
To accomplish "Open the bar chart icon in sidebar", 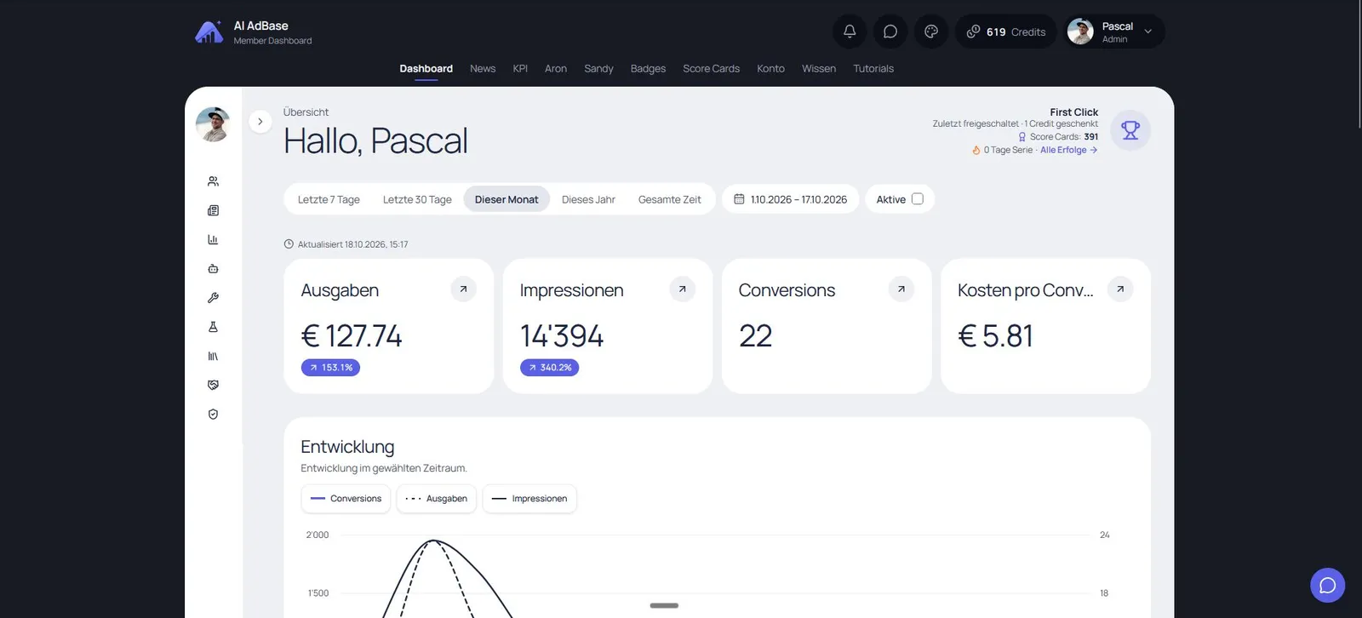I will [x=213, y=239].
